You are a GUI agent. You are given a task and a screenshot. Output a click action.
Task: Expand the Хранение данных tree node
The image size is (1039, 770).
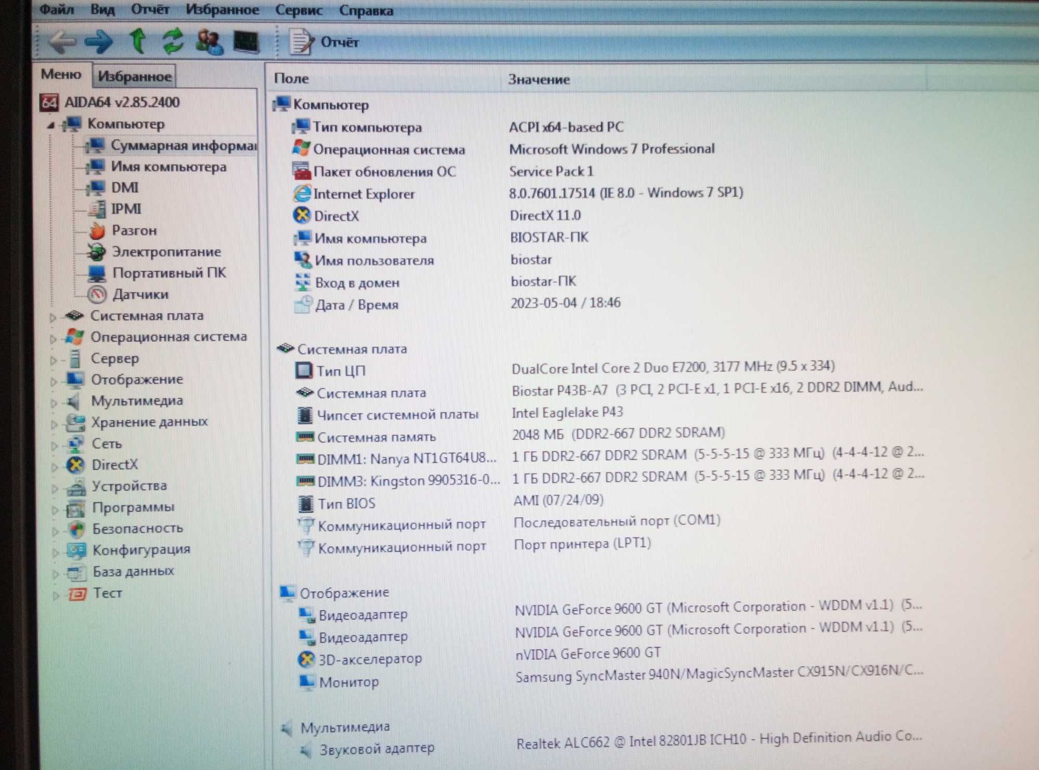[54, 424]
